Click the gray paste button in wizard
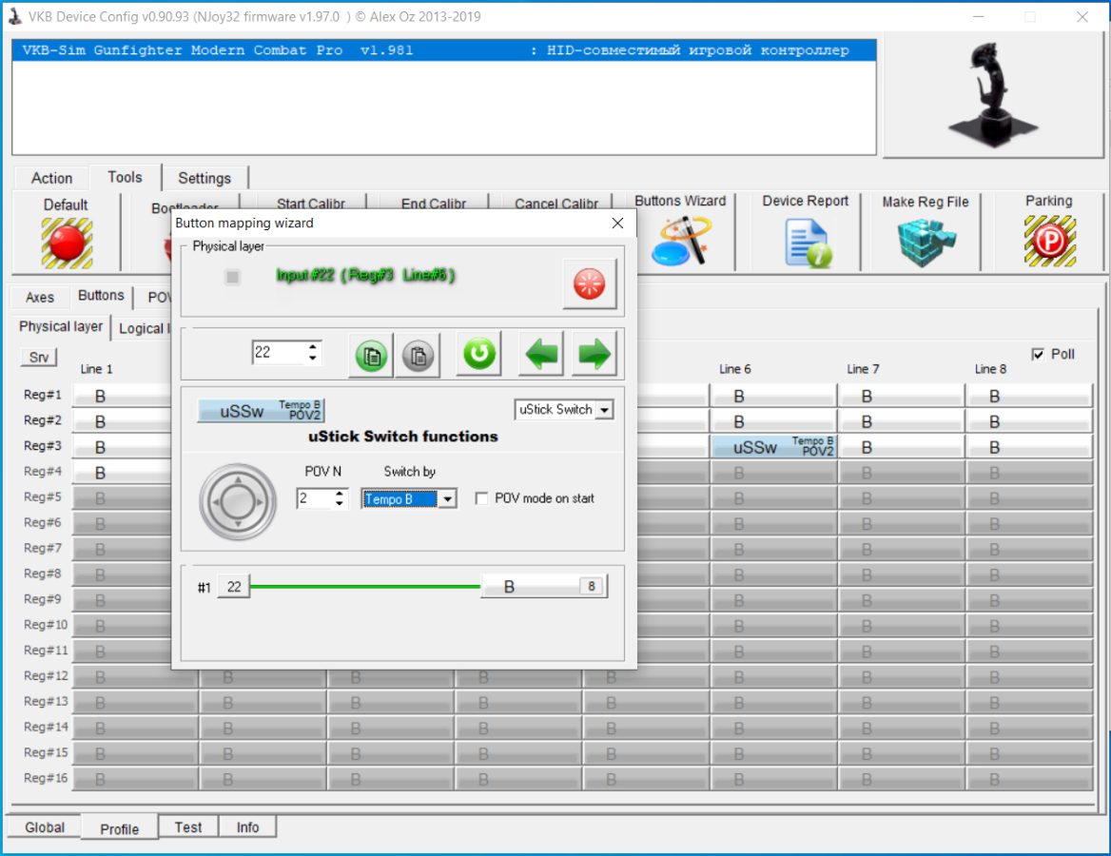The width and height of the screenshot is (1111, 856). click(418, 355)
